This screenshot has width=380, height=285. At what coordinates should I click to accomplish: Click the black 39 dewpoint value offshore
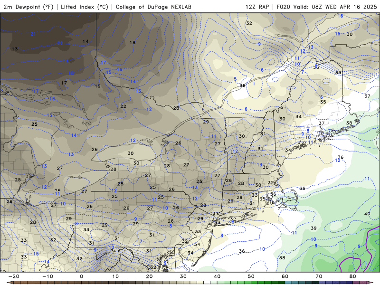tap(313, 228)
